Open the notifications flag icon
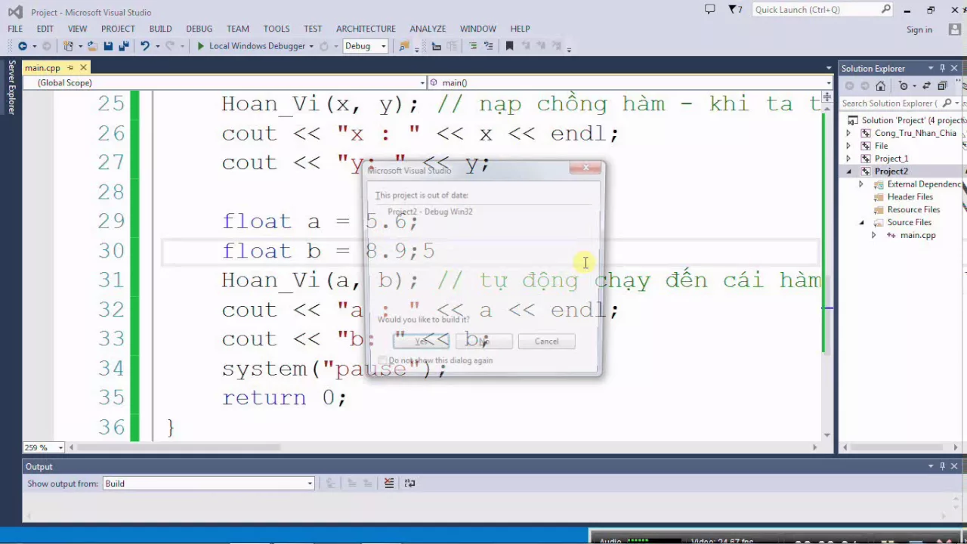967x544 pixels. pos(736,10)
